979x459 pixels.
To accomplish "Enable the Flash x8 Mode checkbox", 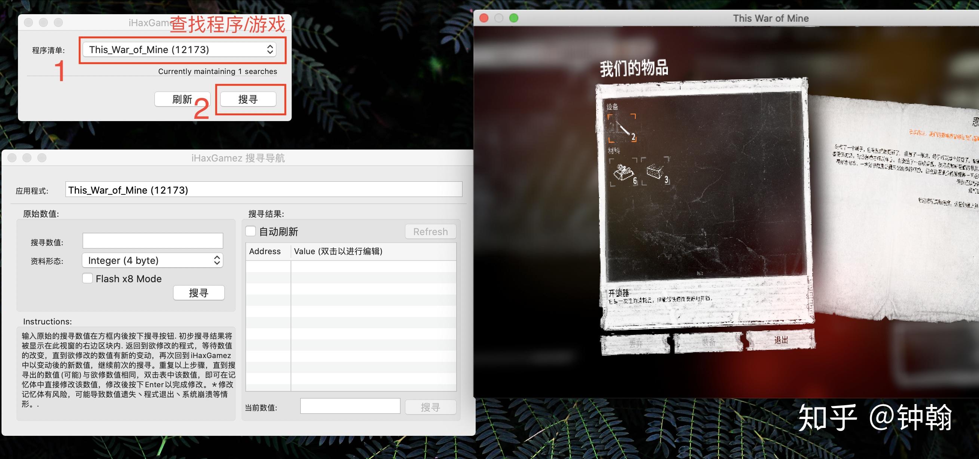I will 88,278.
